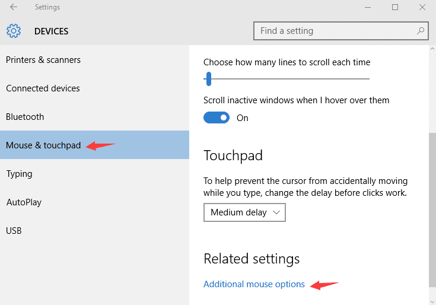Click the Devices gear icon
436x305 pixels.
click(x=14, y=31)
